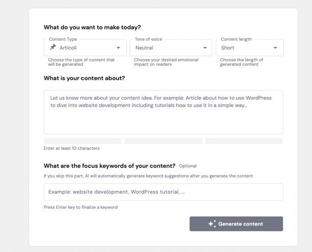312x252 pixels.
Task: Click the first character strength bar segment
Action: [x=82, y=141]
